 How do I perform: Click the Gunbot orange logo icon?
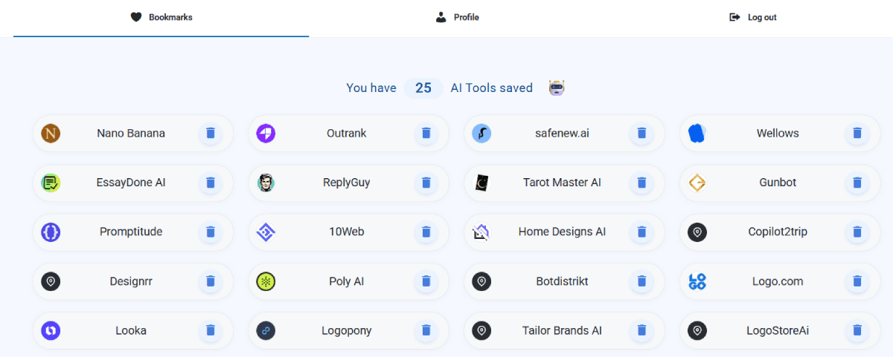pyautogui.click(x=697, y=183)
